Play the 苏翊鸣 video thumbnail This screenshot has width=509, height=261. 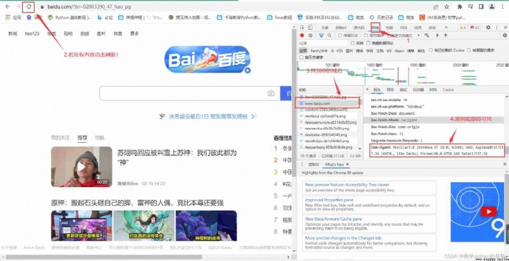[81, 167]
